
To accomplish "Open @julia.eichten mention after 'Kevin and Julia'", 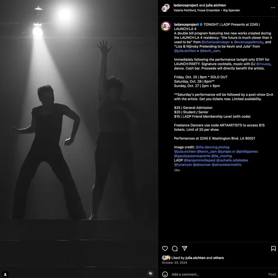I will click(x=185, y=51).
